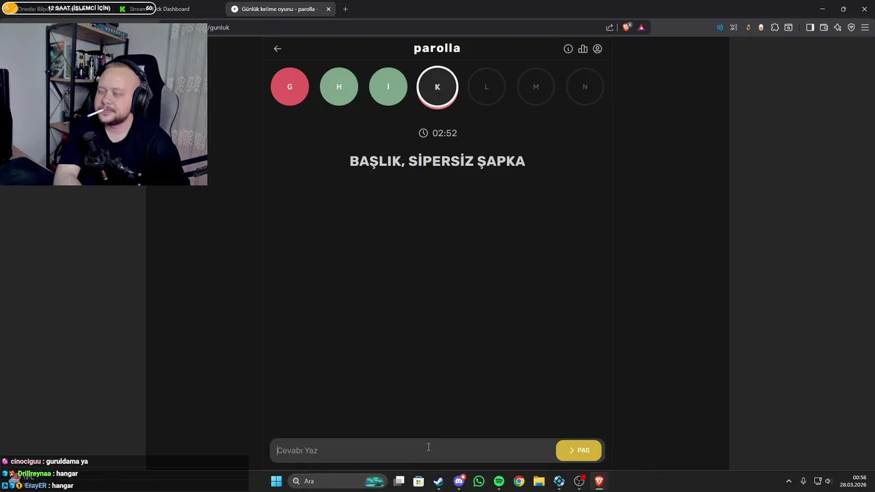
Task: Open the browser hamburger menu
Action: click(x=865, y=27)
